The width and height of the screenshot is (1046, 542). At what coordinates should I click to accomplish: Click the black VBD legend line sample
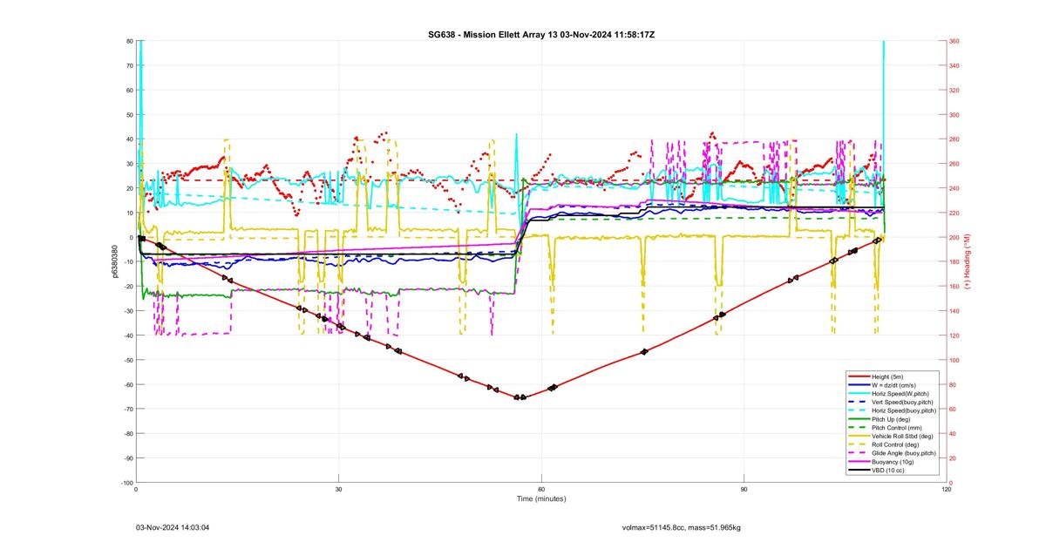(x=859, y=471)
